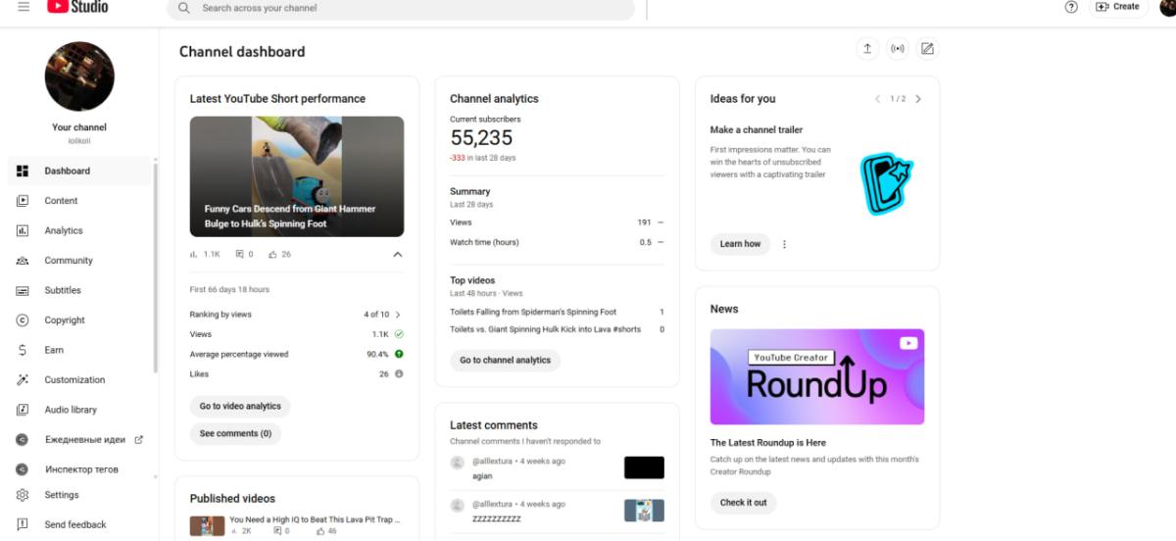Click the Learn how button
The height and width of the screenshot is (541, 1176).
[x=740, y=244]
